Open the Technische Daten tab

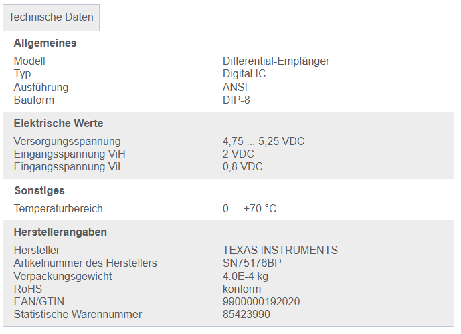pos(51,17)
